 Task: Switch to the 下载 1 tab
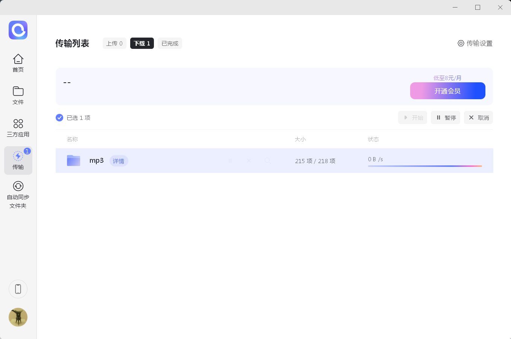(142, 43)
